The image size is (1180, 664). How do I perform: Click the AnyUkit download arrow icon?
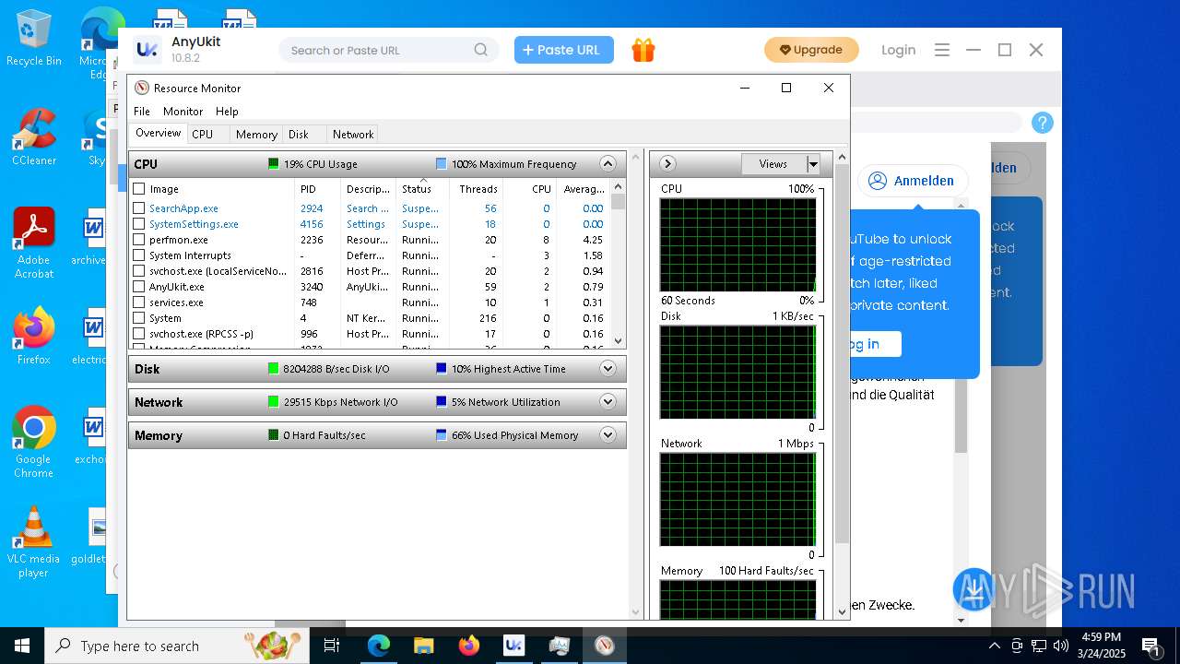[x=974, y=588]
